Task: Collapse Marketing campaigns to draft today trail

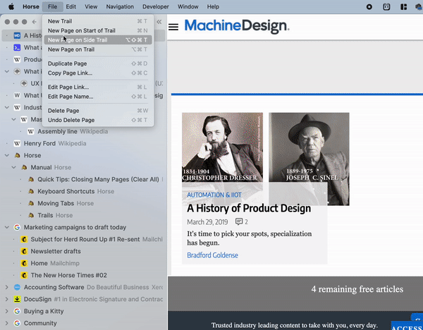Action: (7, 227)
